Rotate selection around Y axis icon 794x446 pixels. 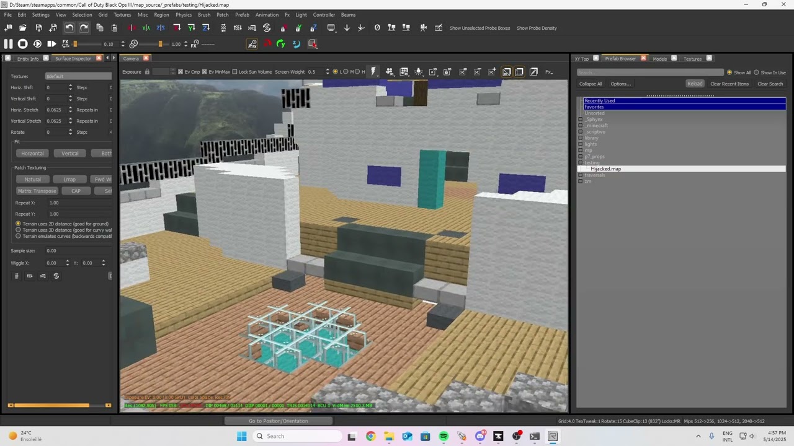(191, 28)
